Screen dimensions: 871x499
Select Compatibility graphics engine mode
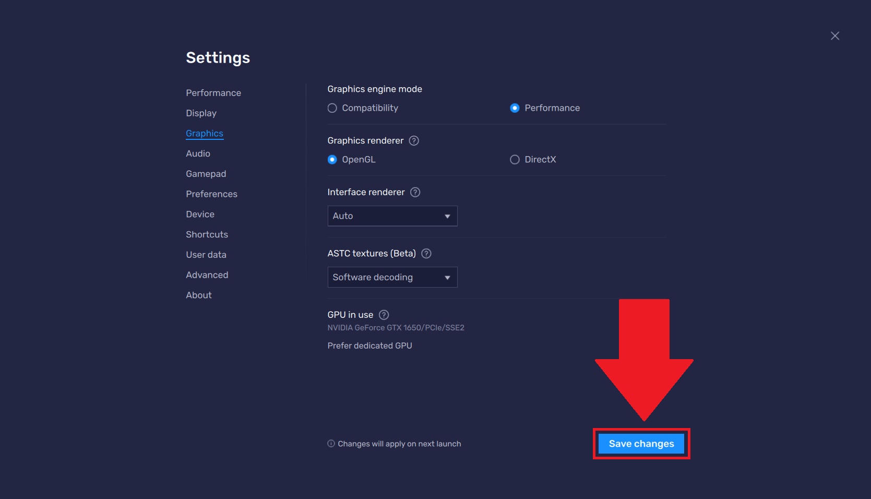(x=332, y=108)
